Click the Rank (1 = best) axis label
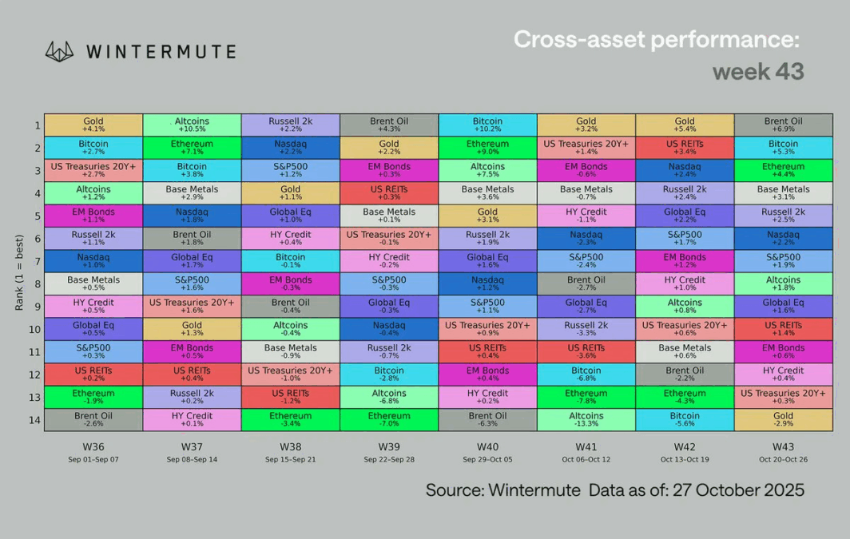The image size is (850, 539). point(19,273)
